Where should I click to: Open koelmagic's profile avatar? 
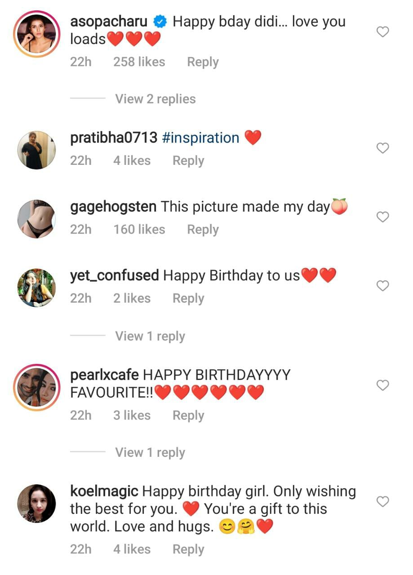pyautogui.click(x=36, y=503)
